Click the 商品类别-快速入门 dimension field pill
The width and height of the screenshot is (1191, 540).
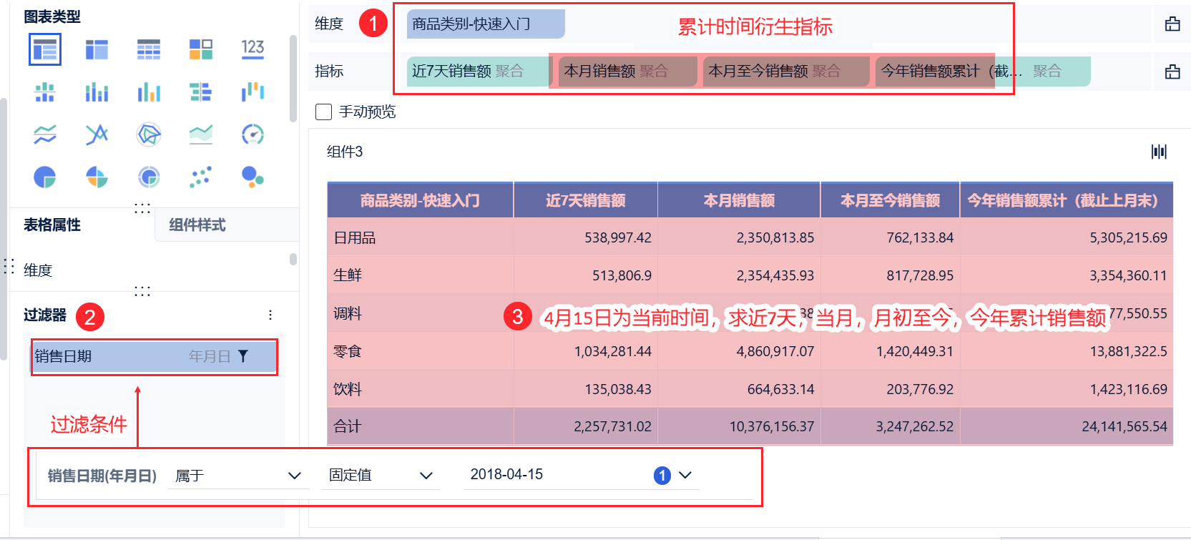click(485, 24)
